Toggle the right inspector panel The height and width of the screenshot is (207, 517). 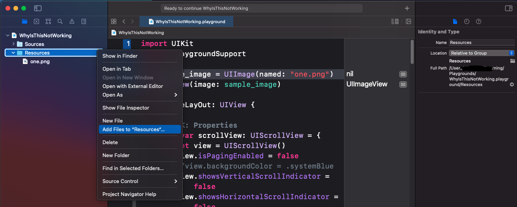click(508, 8)
